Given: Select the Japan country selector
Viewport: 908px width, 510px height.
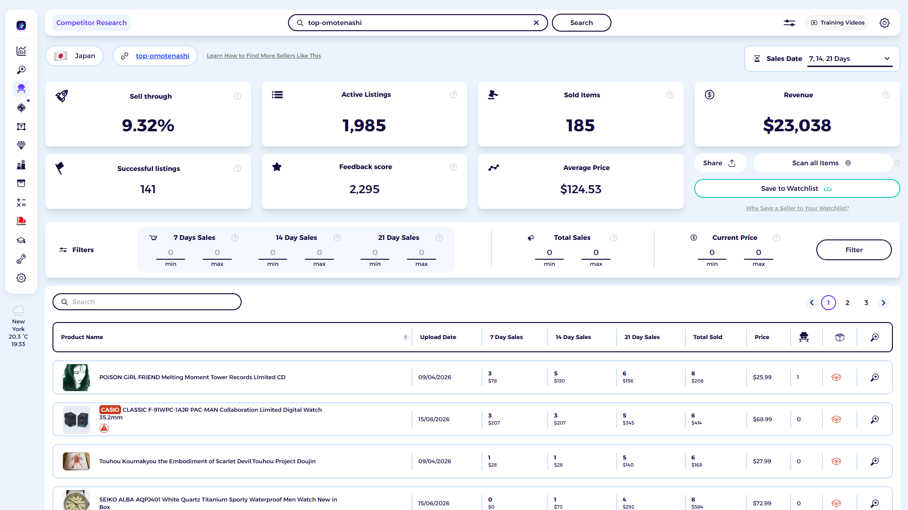Looking at the screenshot, I should 75,56.
